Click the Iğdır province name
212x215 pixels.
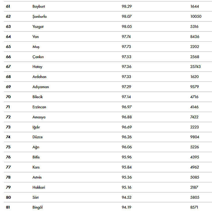pos(37,127)
